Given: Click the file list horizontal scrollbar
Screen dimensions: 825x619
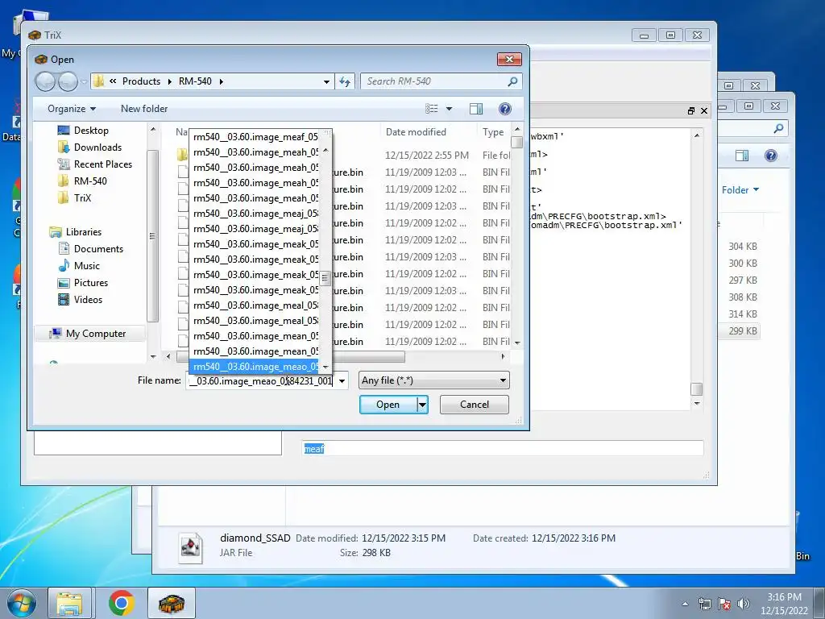Looking at the screenshot, I should [x=291, y=357].
